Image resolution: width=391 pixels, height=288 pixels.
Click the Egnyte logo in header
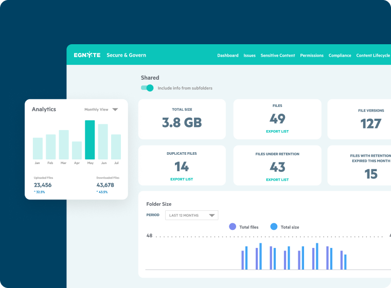click(x=86, y=55)
